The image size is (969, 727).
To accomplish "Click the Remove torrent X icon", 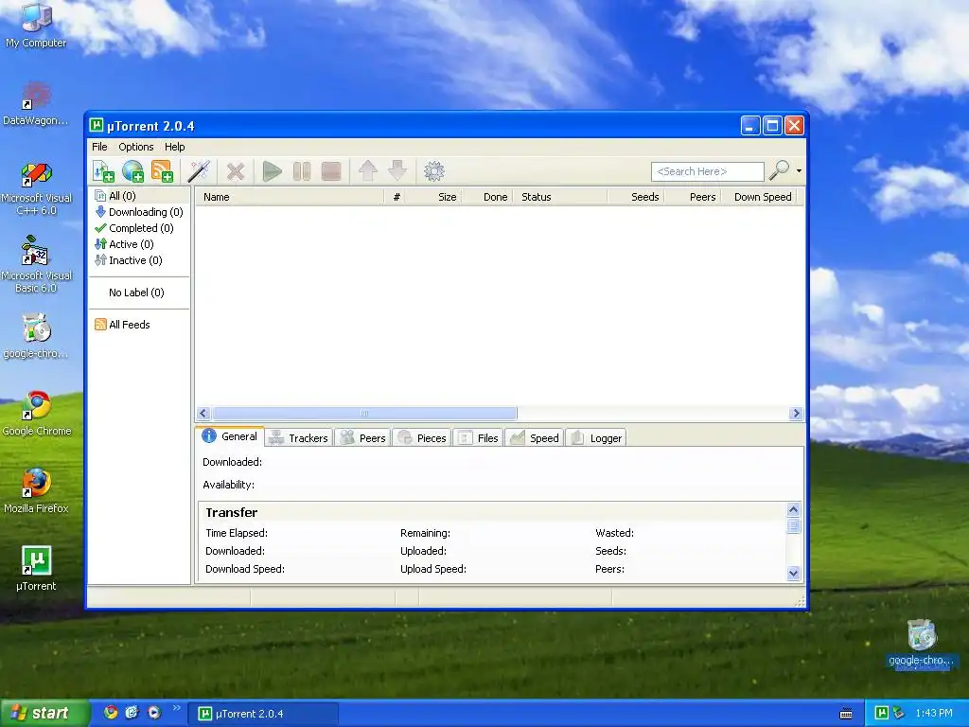I will [236, 171].
